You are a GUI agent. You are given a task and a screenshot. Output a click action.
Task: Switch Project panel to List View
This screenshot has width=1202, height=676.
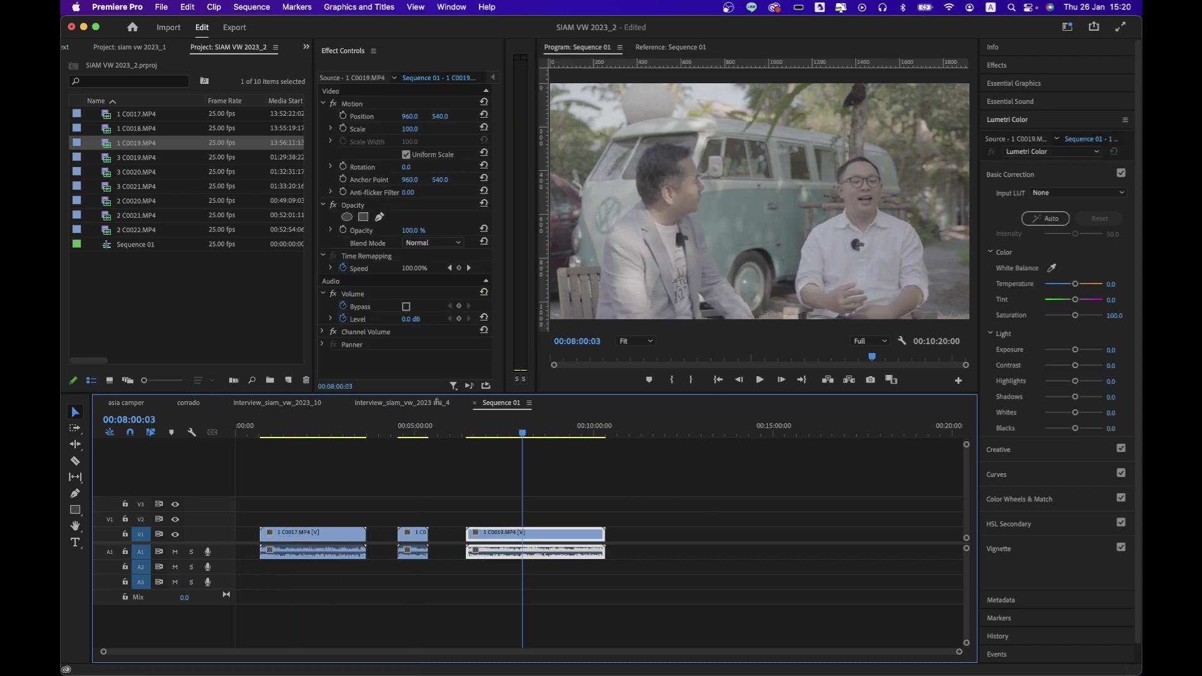tap(91, 380)
